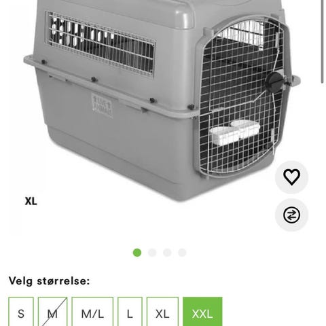Tap the white food bowls in crate

(x=235, y=132)
